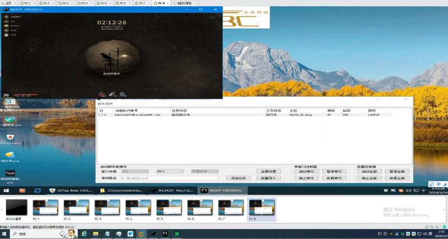Select the NIGHT CROWS(1) taskbar item
This screenshot has width=448, height=239.
pyautogui.click(x=221, y=190)
